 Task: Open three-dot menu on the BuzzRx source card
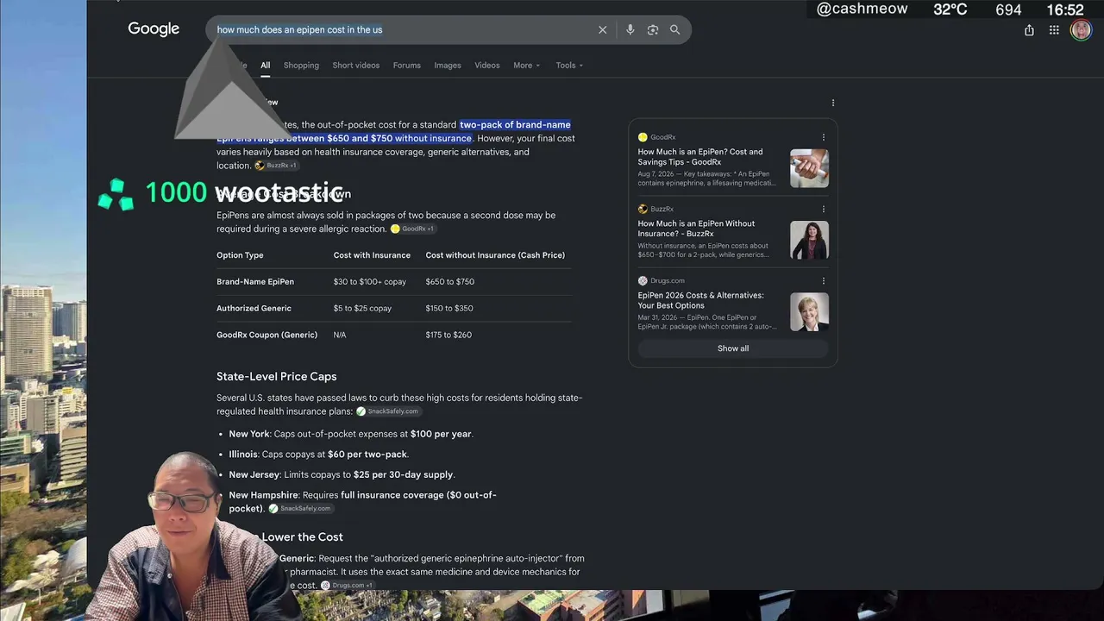point(824,209)
